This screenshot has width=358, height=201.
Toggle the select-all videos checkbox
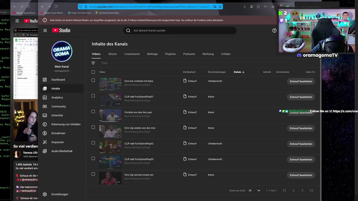(x=93, y=72)
